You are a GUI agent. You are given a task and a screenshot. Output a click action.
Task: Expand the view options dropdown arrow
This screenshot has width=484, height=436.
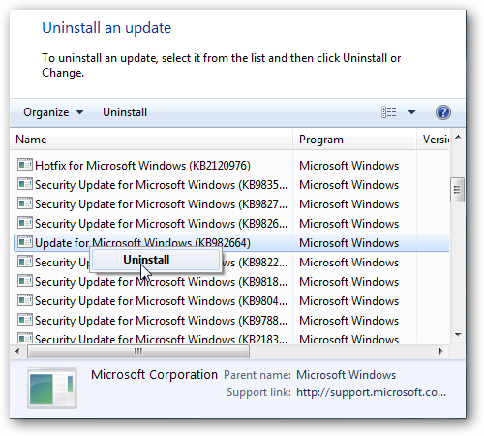[411, 112]
